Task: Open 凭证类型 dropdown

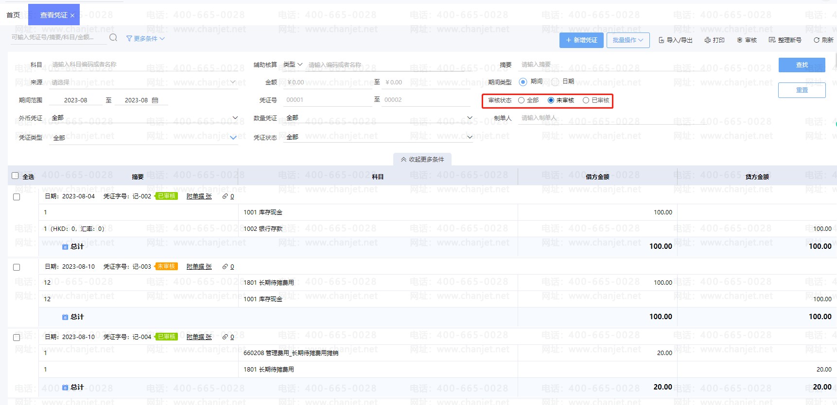Action: pos(144,138)
